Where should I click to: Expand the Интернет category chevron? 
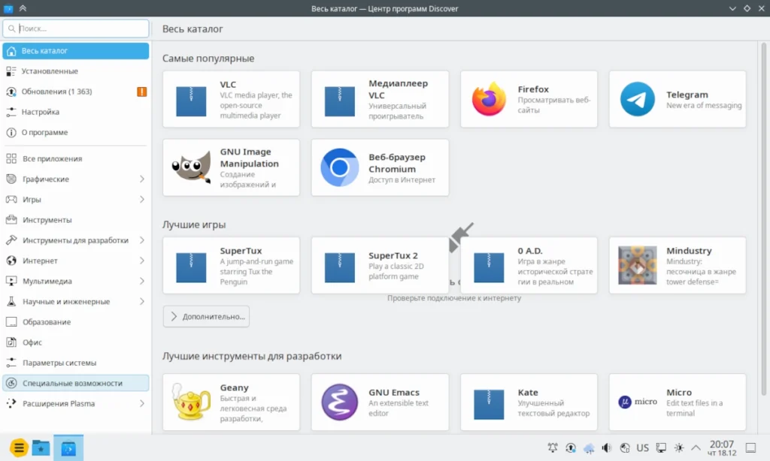click(x=142, y=261)
